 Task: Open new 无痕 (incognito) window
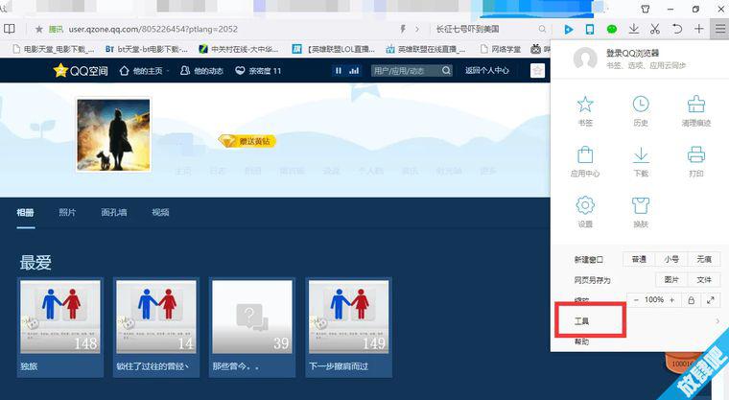click(x=704, y=259)
